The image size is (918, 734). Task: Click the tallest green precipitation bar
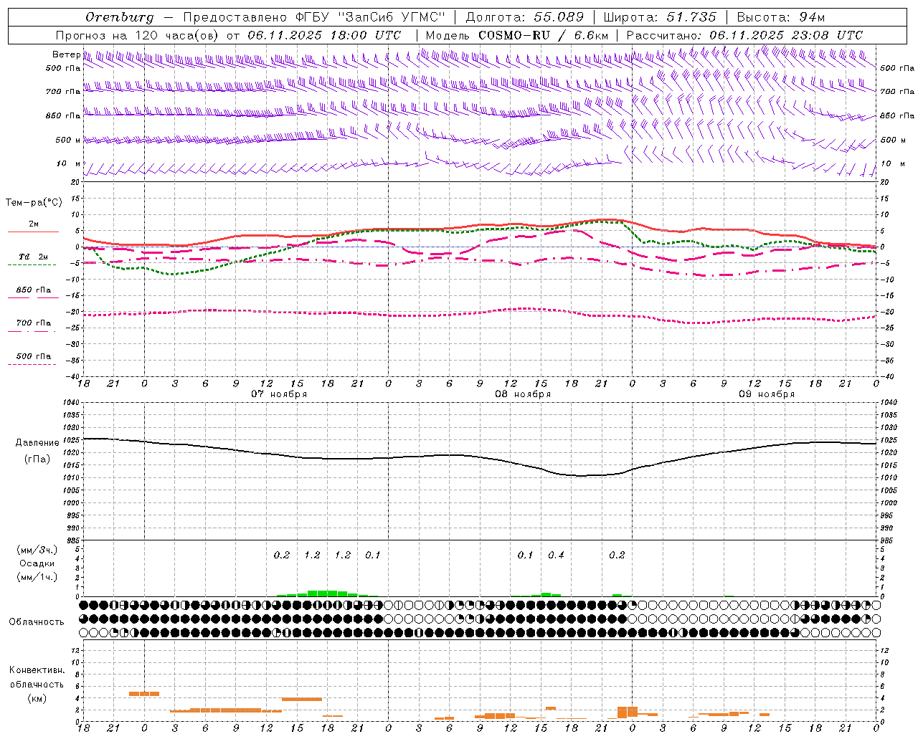(x=322, y=593)
